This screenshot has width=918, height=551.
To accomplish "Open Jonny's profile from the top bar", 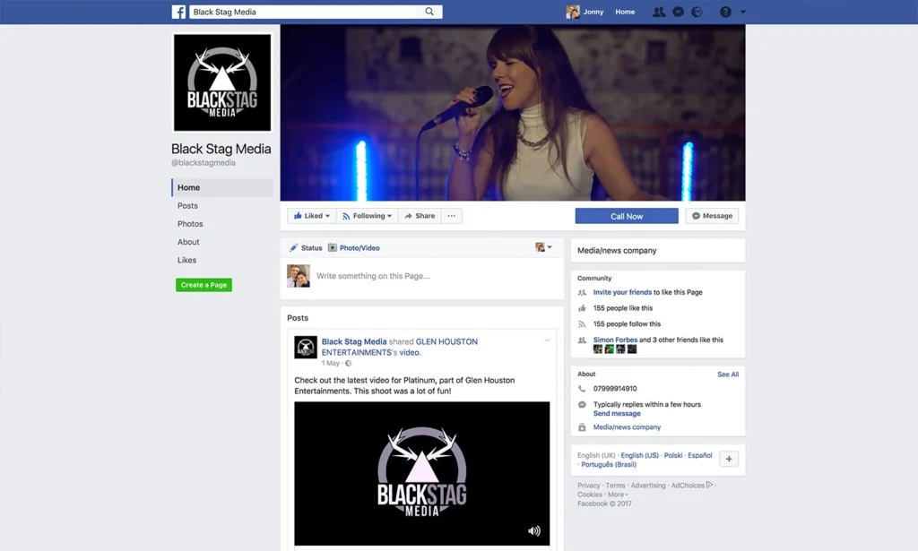I will [585, 12].
